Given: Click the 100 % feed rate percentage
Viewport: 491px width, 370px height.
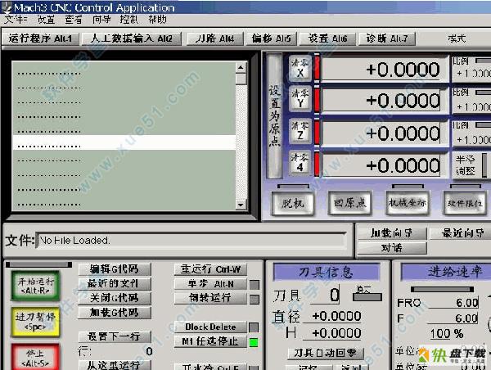Looking at the screenshot, I should [447, 334].
